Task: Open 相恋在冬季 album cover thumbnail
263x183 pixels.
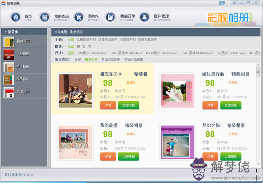Action: click(x=75, y=91)
